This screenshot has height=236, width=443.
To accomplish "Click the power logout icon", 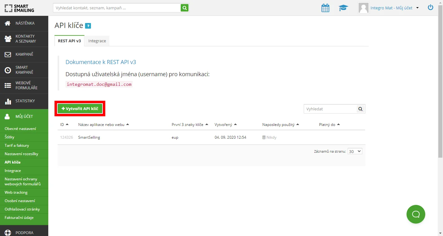I will 431,7.
